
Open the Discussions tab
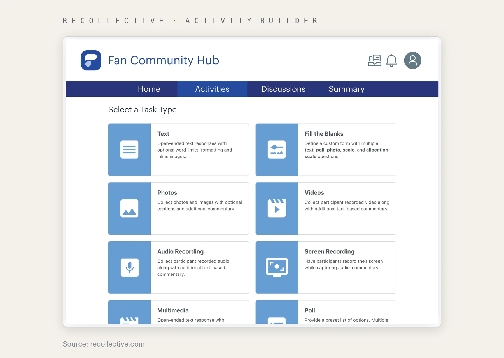click(283, 89)
